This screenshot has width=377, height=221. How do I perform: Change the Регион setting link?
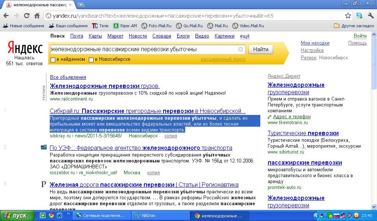[308, 58]
